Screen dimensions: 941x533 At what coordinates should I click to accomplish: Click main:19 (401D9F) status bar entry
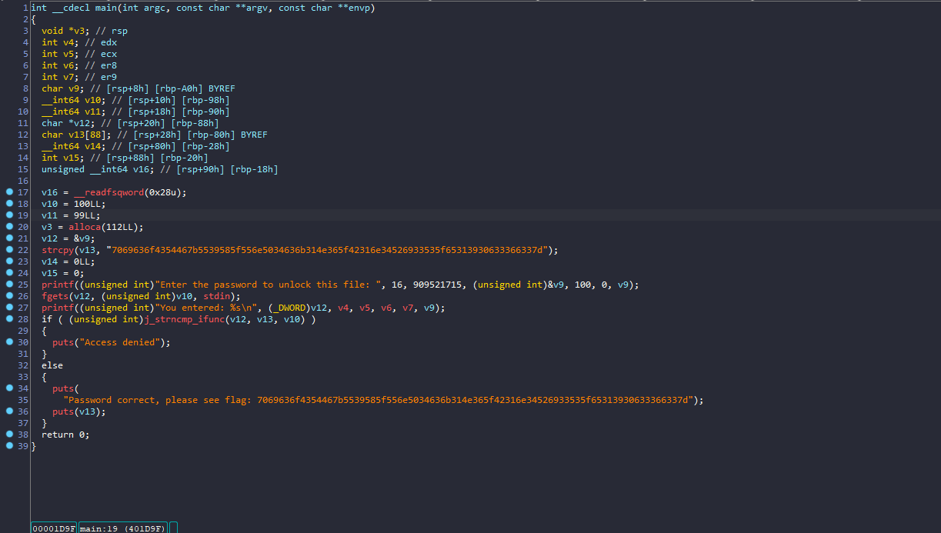point(123,528)
